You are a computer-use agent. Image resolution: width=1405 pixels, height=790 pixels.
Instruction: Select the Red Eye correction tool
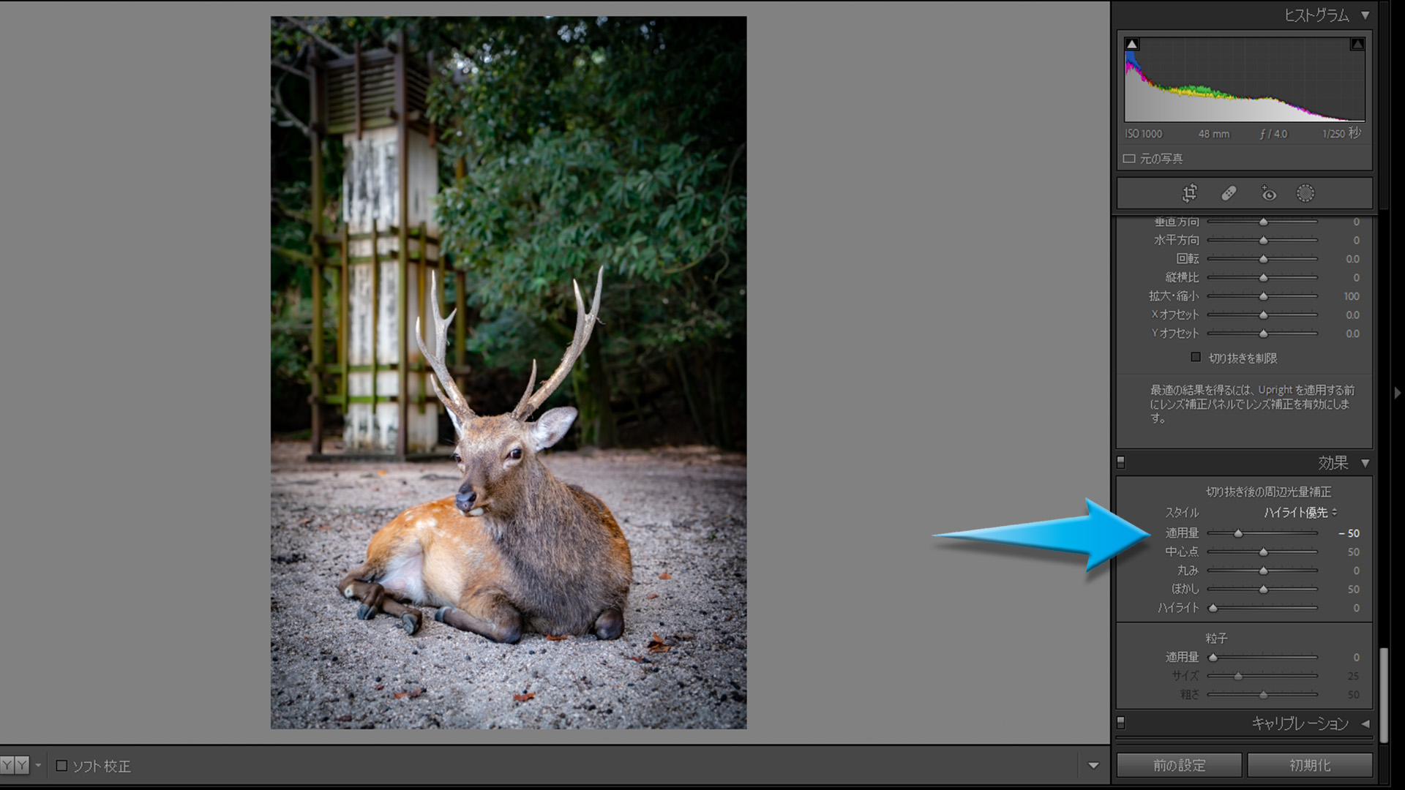coord(1268,193)
